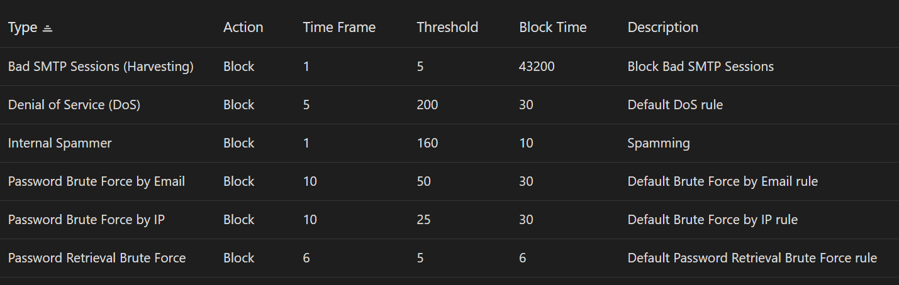The height and width of the screenshot is (285, 899).
Task: Sort by the Action column header
Action: (x=243, y=28)
